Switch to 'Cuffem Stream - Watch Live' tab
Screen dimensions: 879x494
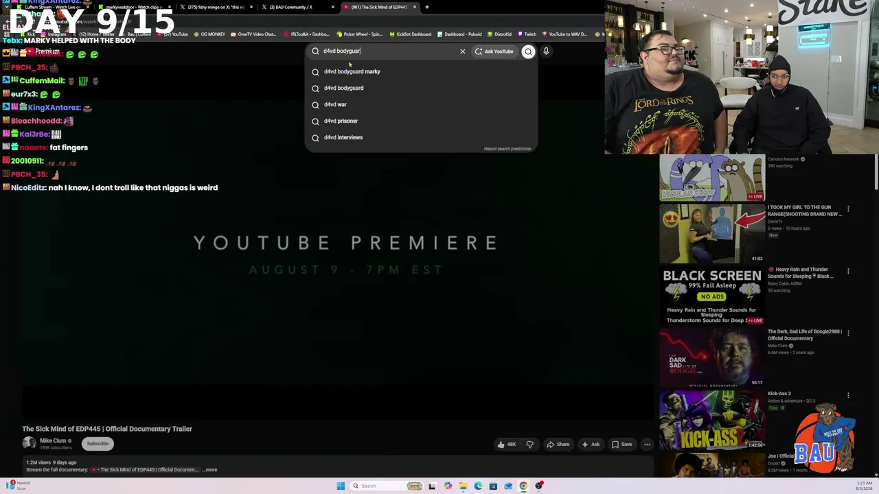click(x=52, y=7)
